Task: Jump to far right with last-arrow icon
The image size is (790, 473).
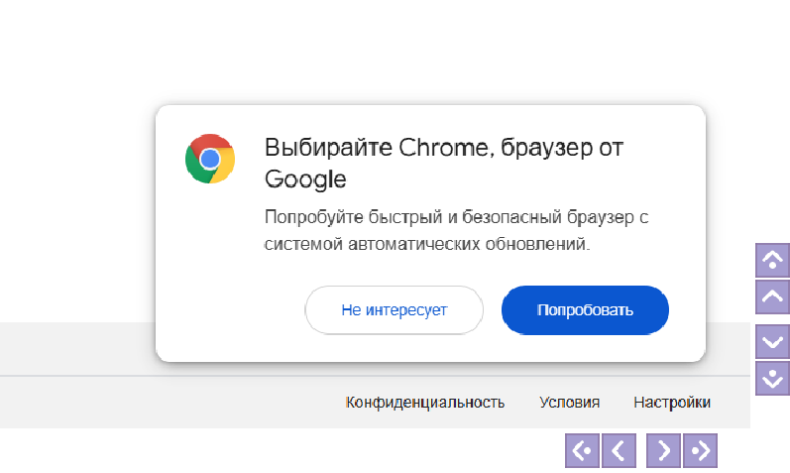Action: (700, 450)
